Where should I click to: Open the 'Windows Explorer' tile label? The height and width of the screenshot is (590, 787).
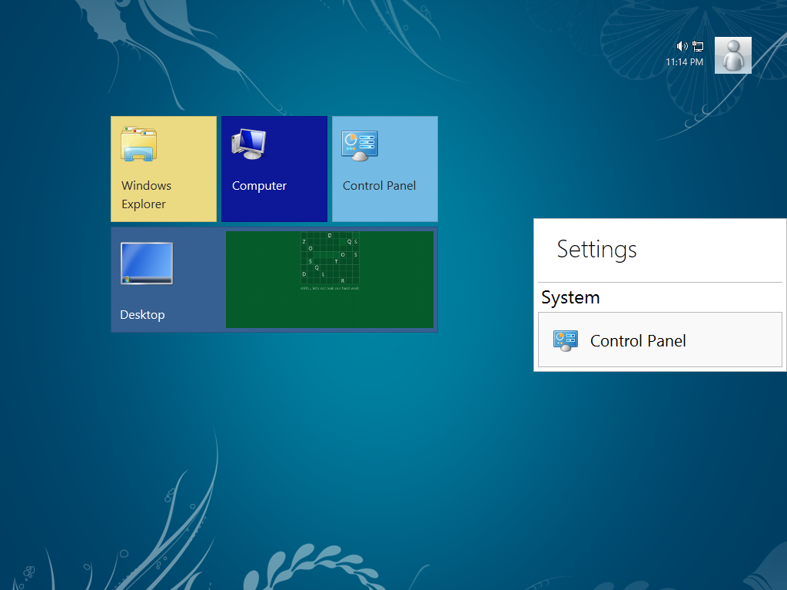(146, 194)
